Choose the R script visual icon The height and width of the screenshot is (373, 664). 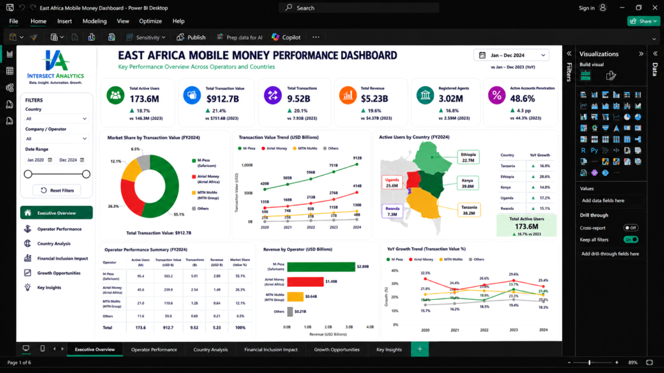(584, 150)
